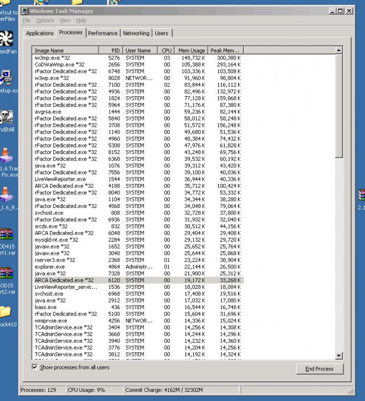Select java.exe *32 with PID 7328

138,273
